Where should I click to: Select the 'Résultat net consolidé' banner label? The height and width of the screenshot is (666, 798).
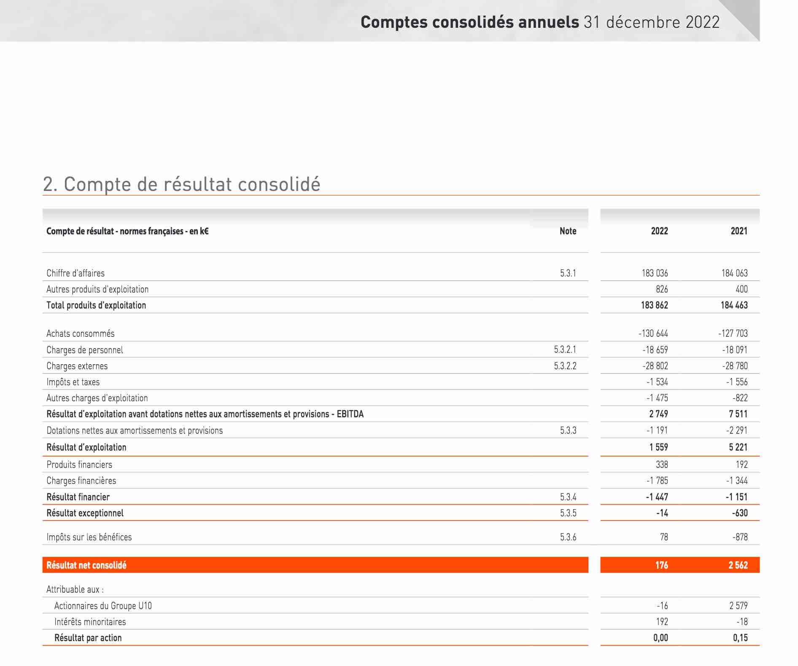[86, 565]
